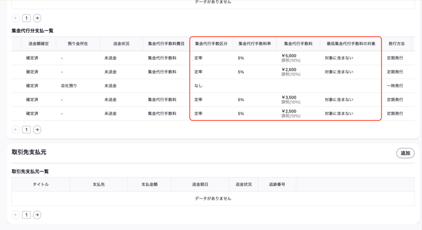Go to next page under 取引先支払元一覧 table

coord(37,215)
